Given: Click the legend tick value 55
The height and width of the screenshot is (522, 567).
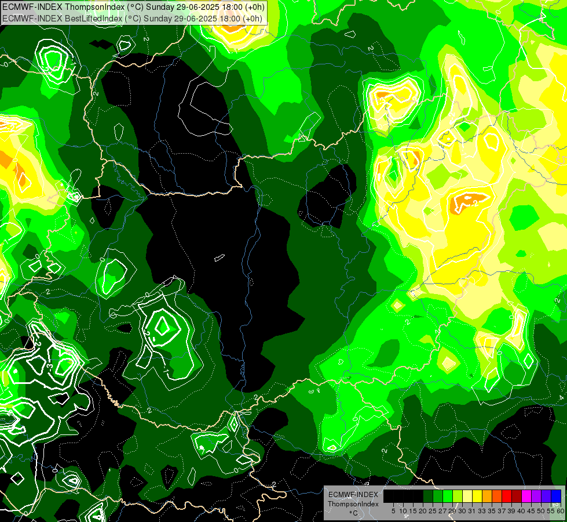Looking at the screenshot, I should click(x=550, y=511).
